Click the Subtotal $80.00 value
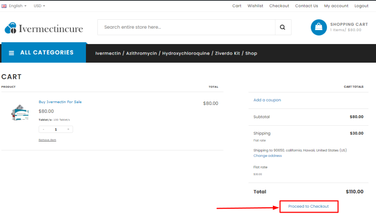376x222 pixels. [356, 117]
